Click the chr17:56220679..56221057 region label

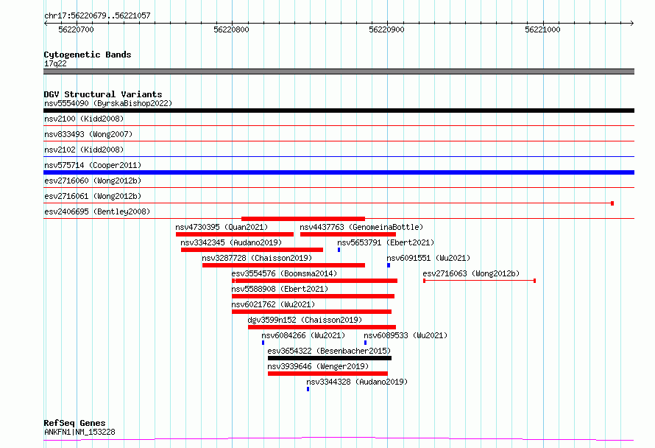tap(97, 16)
